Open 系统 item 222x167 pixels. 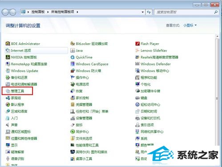pos(141,138)
